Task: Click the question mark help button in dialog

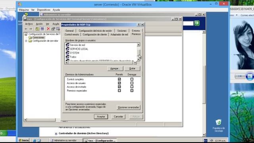Action: pyautogui.click(x=139, y=25)
